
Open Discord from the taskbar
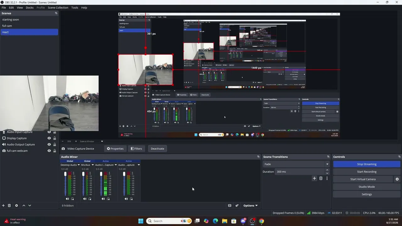[x=243, y=221]
